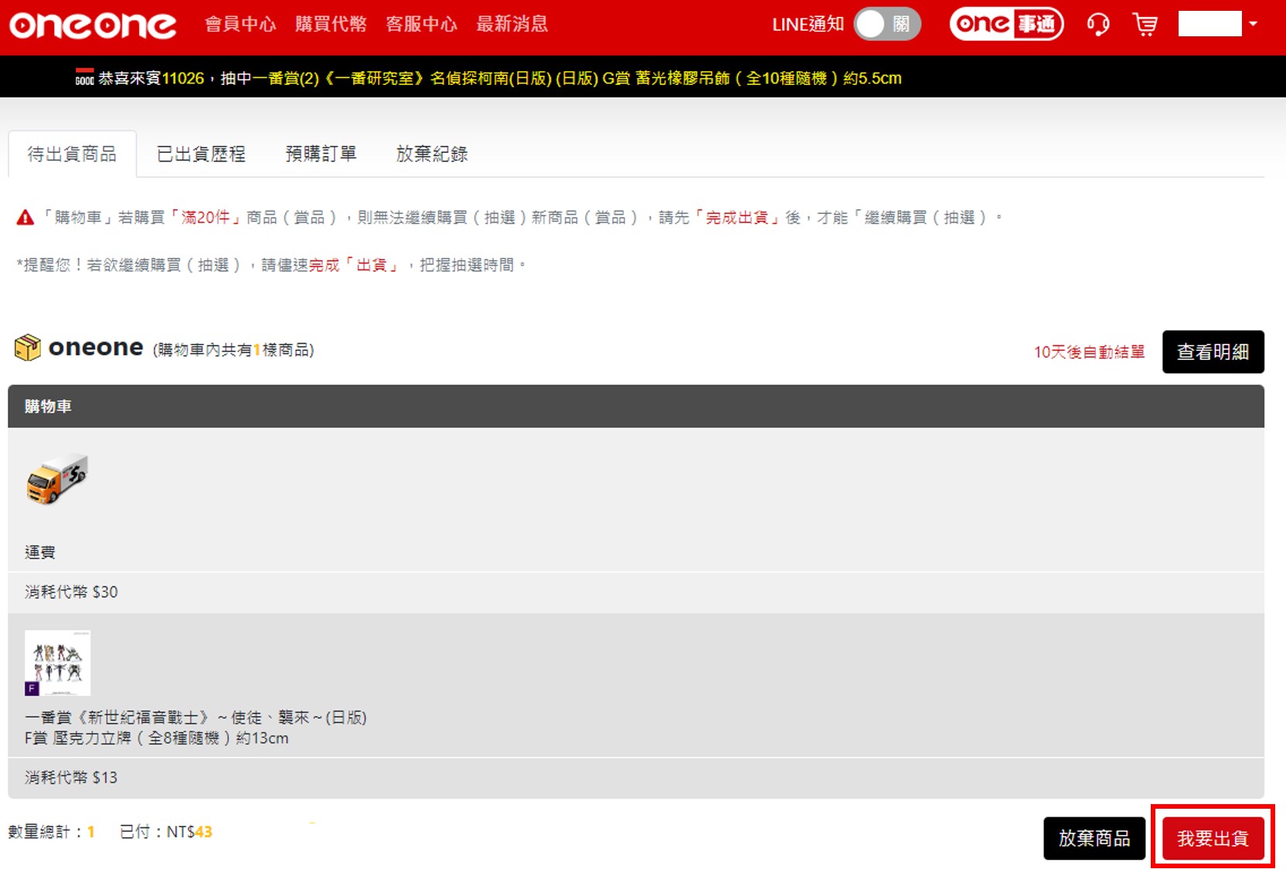This screenshot has width=1286, height=869.
Task: Switch to the 已出貨歷程 tab
Action: 201,154
